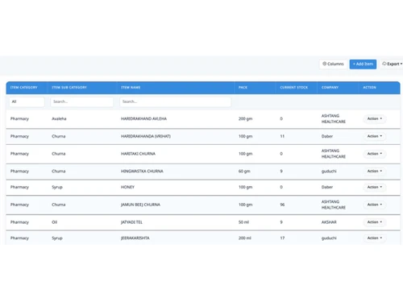Click the 200 ml pack value
Viewport: 403px width, 302px height.
pos(245,238)
